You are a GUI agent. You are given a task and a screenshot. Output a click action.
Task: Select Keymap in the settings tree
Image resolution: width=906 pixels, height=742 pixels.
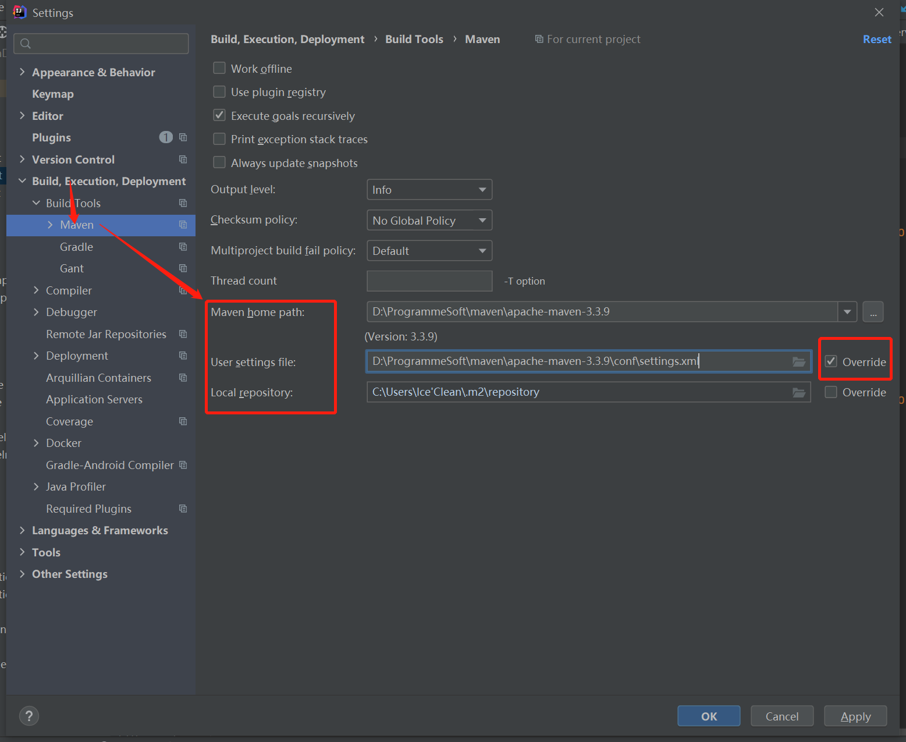(x=53, y=94)
